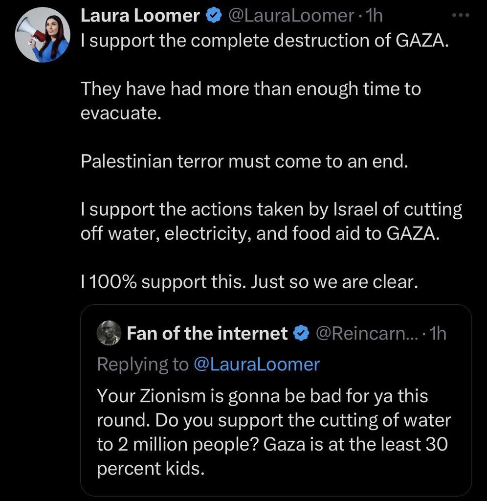Click the 'cutting off water, electricity' paragraph
The image size is (487, 501).
tap(271, 222)
